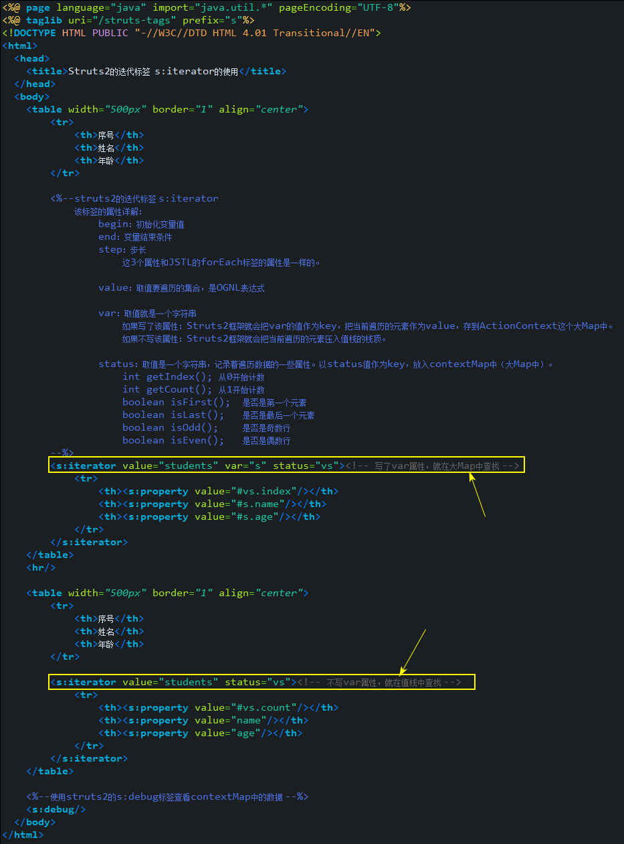Click the opening <head> tag
This screenshot has height=844, width=624.
coord(32,58)
